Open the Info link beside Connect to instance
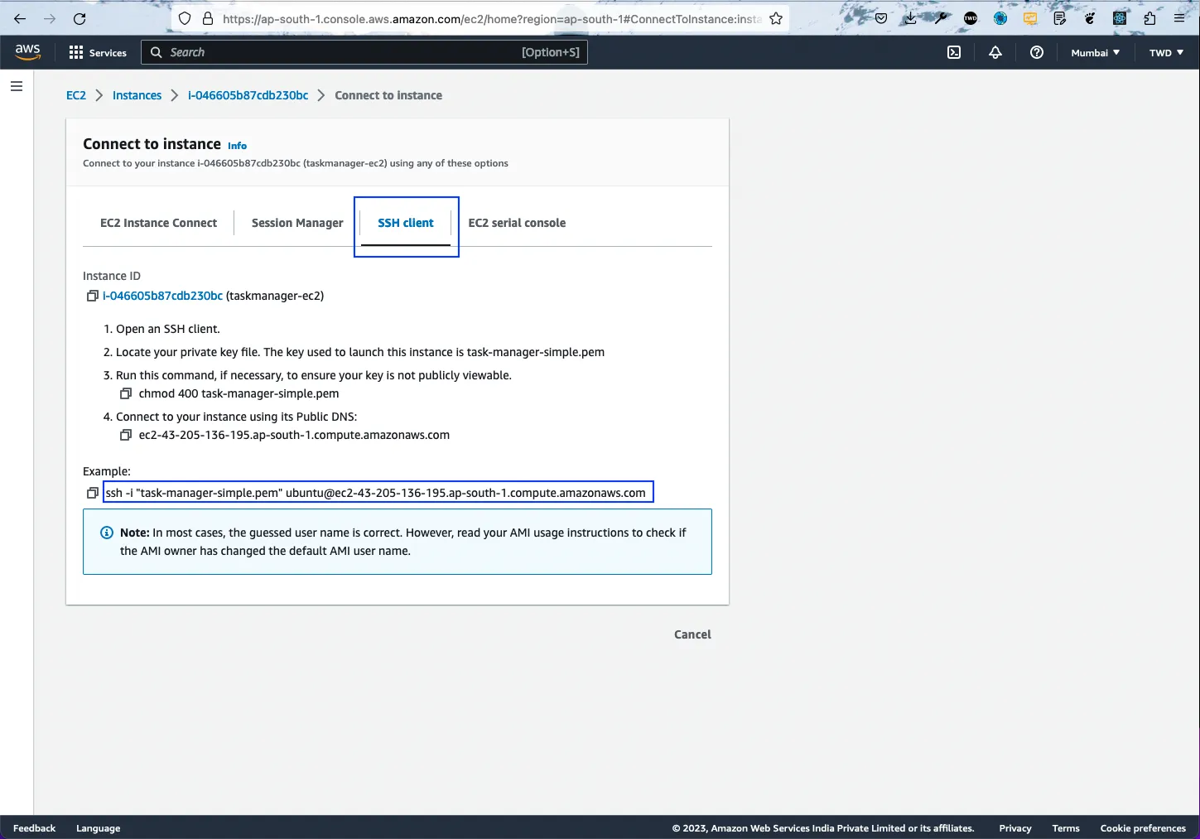The width and height of the screenshot is (1200, 839). (x=237, y=146)
